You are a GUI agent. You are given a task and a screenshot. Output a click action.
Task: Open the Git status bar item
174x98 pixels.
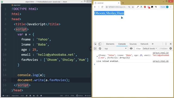pyautogui.click(x=88, y=96)
